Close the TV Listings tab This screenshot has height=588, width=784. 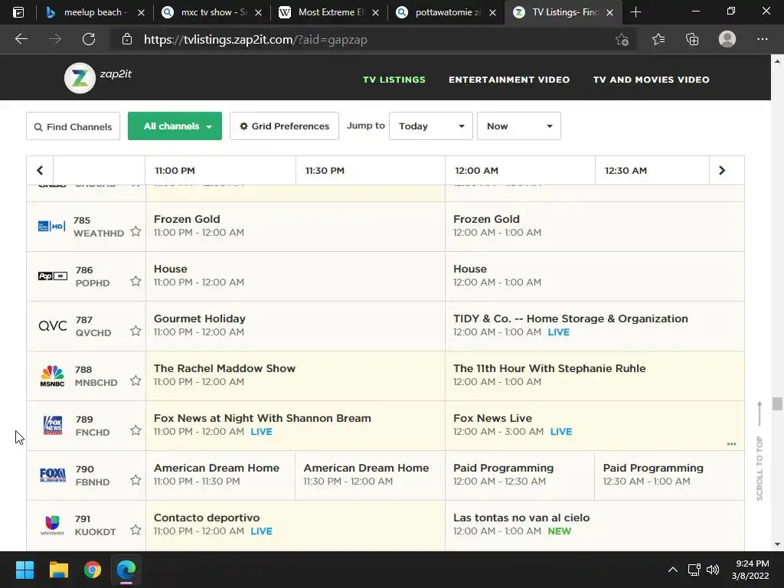[x=609, y=13]
